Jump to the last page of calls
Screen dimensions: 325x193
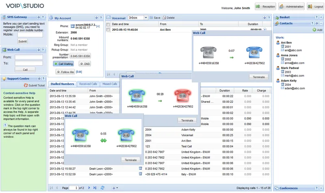[x=95, y=188]
